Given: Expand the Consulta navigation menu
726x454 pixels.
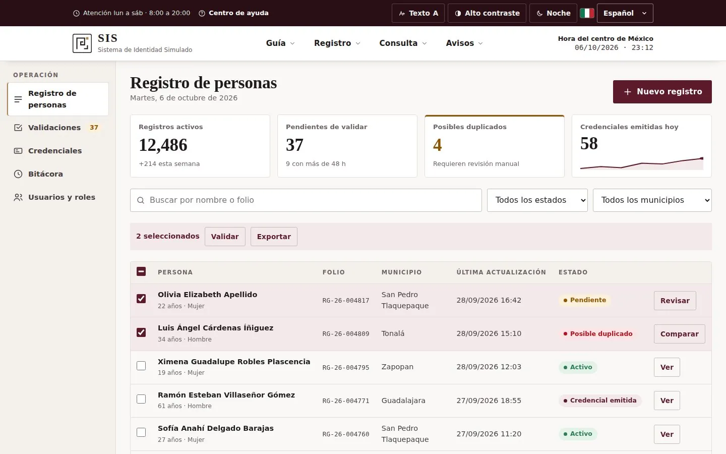Looking at the screenshot, I should point(403,43).
